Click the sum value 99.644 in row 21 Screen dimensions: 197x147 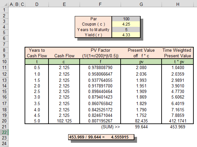(141, 127)
